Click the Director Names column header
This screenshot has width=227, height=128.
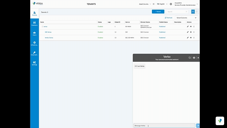tap(145, 22)
